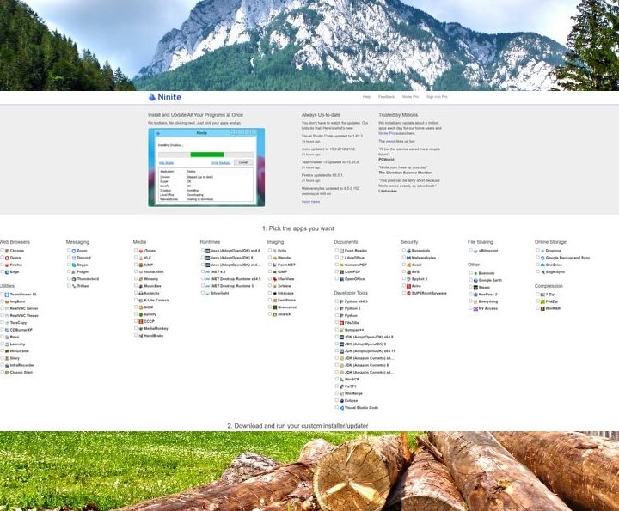Tick the 7-Zip checkbox
The height and width of the screenshot is (511, 619).
537,294
